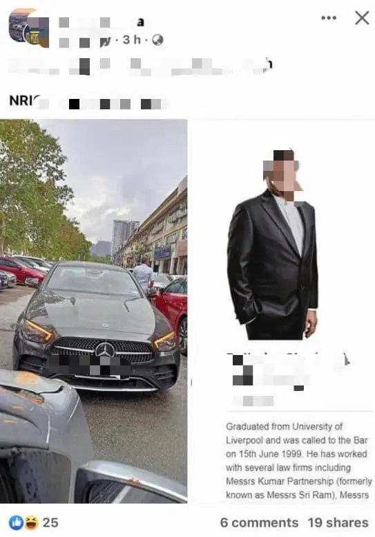375x537 pixels.
Task: Open the poster's profile picture
Action: pyautogui.click(x=29, y=28)
